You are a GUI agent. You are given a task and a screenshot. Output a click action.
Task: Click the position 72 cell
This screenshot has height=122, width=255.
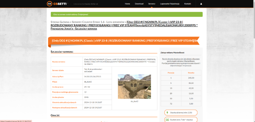pyautogui.click(x=171, y=104)
